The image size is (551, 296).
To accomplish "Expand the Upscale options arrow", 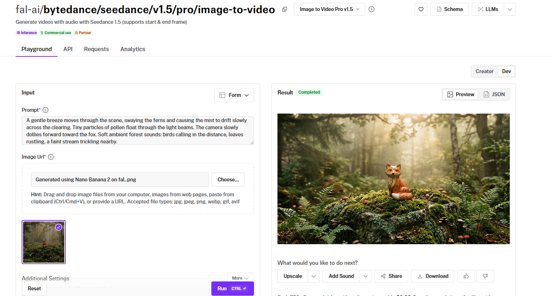I will 313,276.
